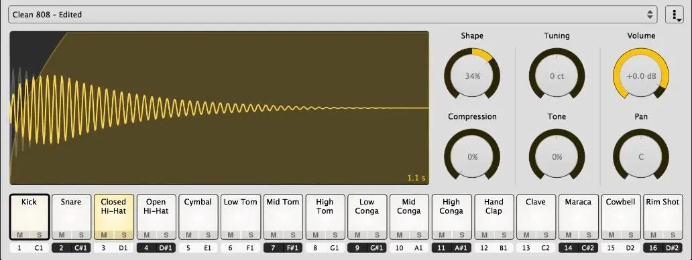Mute the Snare pad

coord(61,235)
